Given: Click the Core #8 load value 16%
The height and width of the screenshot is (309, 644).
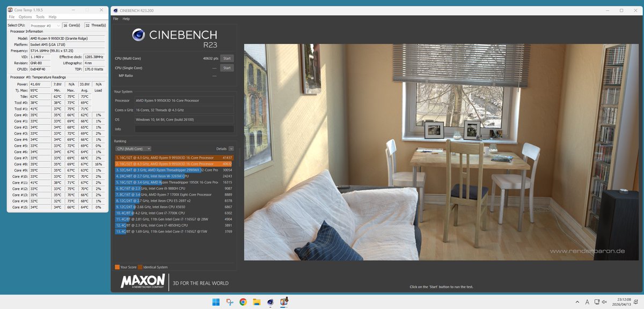Looking at the screenshot, I should [98, 164].
